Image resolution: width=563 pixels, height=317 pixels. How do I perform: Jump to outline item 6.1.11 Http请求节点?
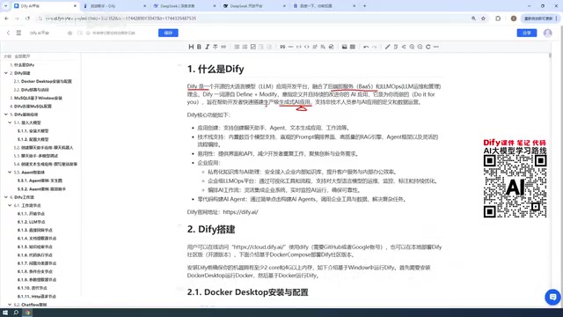click(x=37, y=296)
